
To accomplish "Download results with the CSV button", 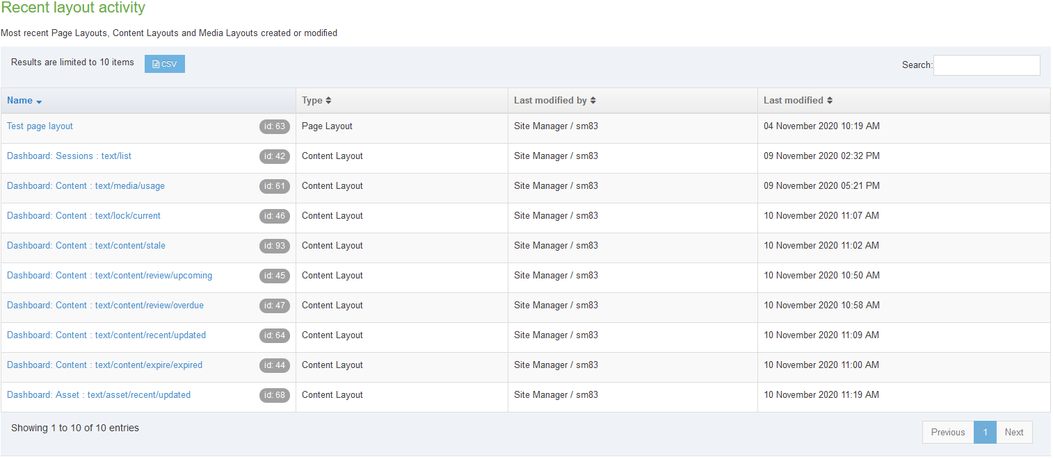I will pos(165,64).
